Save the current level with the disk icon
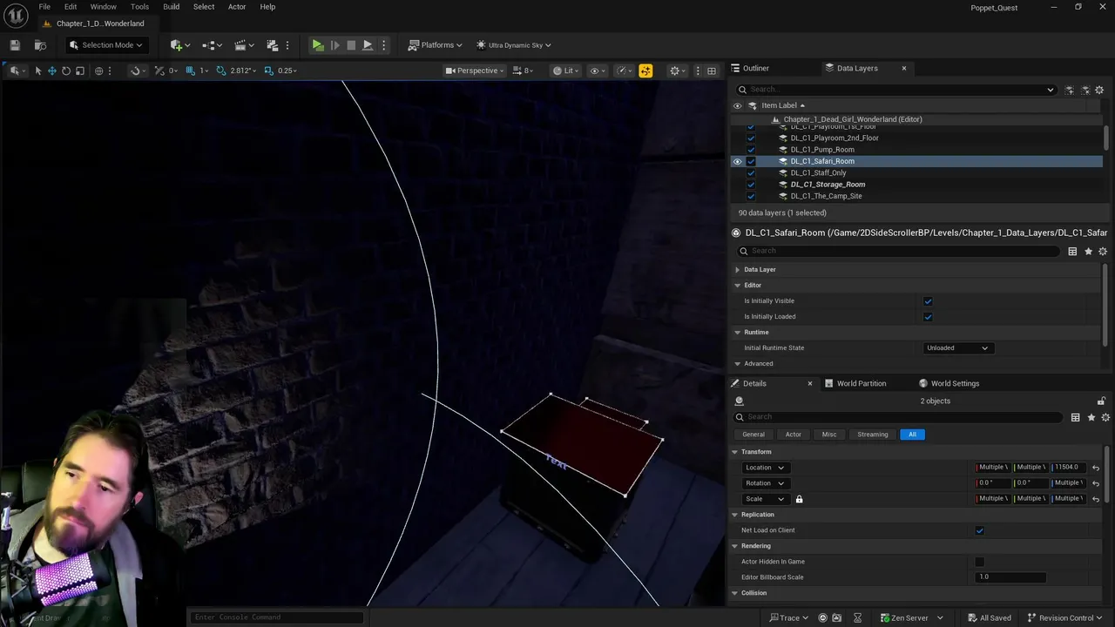The width and height of the screenshot is (1115, 627). (15, 45)
